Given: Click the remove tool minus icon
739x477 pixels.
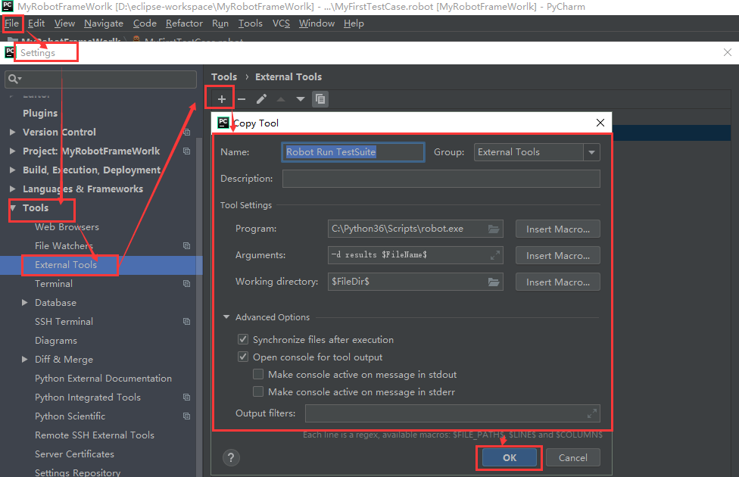Looking at the screenshot, I should (242, 99).
